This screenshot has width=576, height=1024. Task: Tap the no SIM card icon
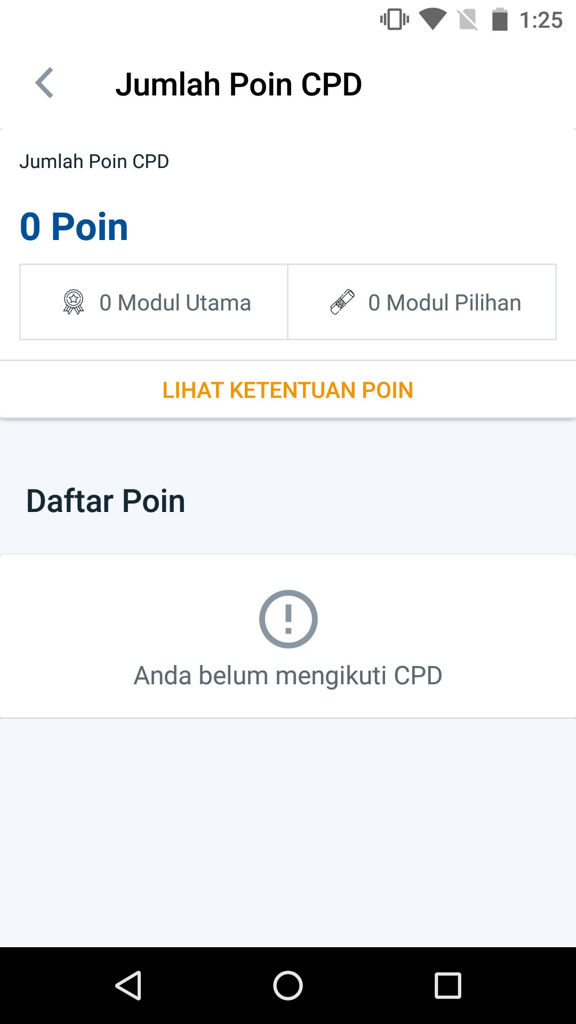468,20
